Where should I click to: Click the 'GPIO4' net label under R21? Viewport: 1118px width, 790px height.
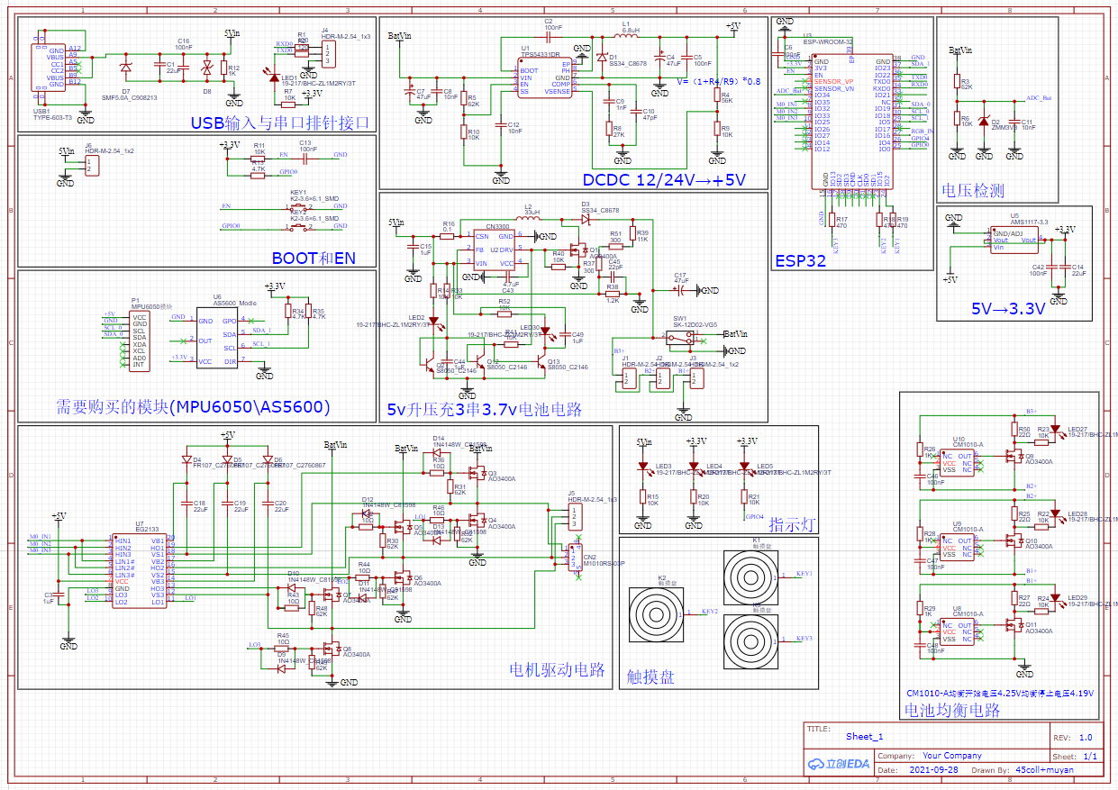coord(754,518)
